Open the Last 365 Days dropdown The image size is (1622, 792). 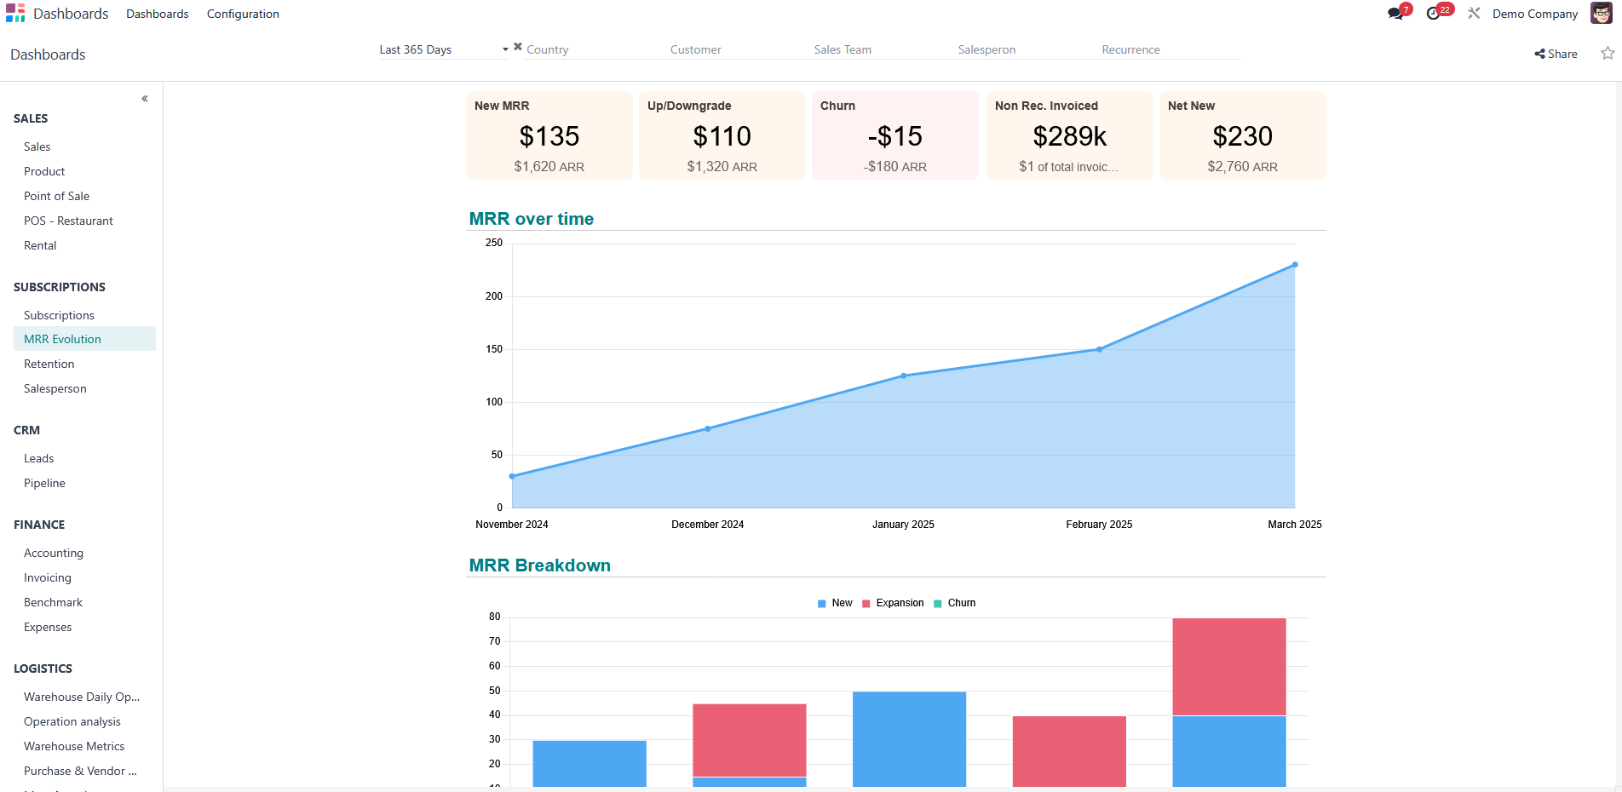pos(443,49)
